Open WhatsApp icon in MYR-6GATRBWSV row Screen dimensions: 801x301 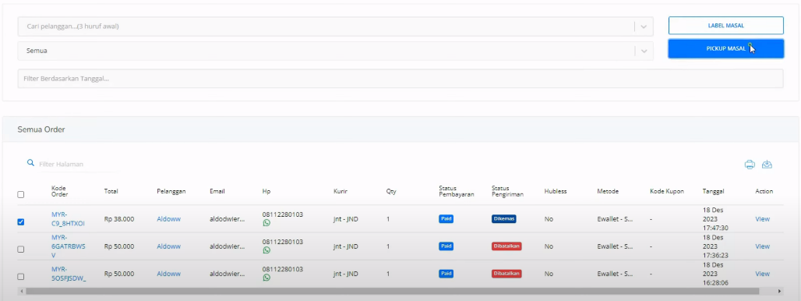pos(266,250)
